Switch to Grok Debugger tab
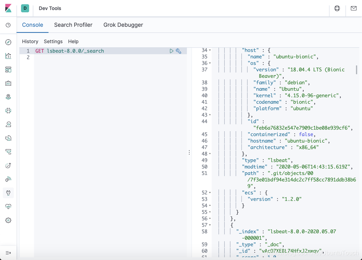This screenshot has height=260, width=362. click(x=123, y=25)
